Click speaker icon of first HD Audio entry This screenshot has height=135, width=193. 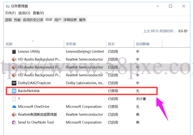[x=14, y=59]
